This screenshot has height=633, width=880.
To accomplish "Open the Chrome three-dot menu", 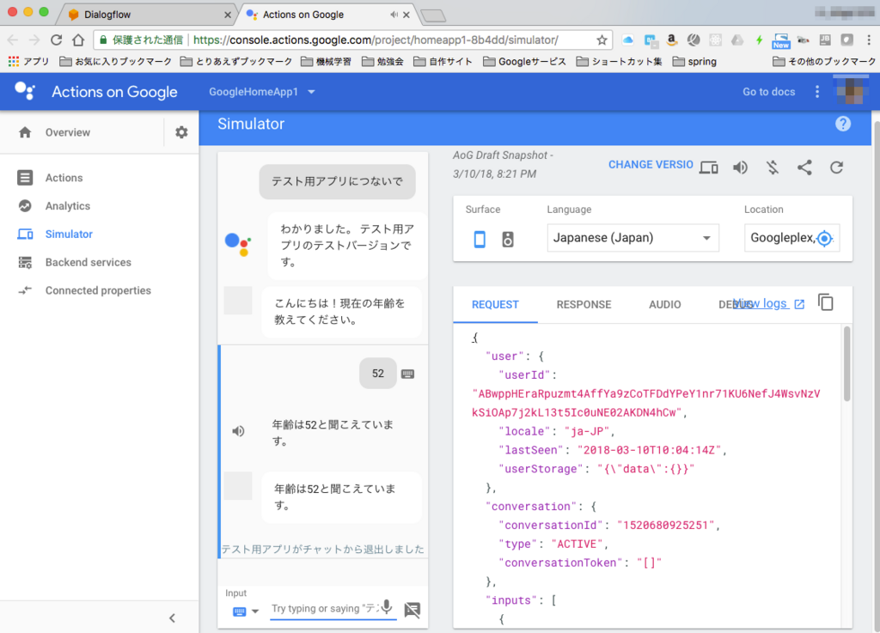I will point(868,40).
